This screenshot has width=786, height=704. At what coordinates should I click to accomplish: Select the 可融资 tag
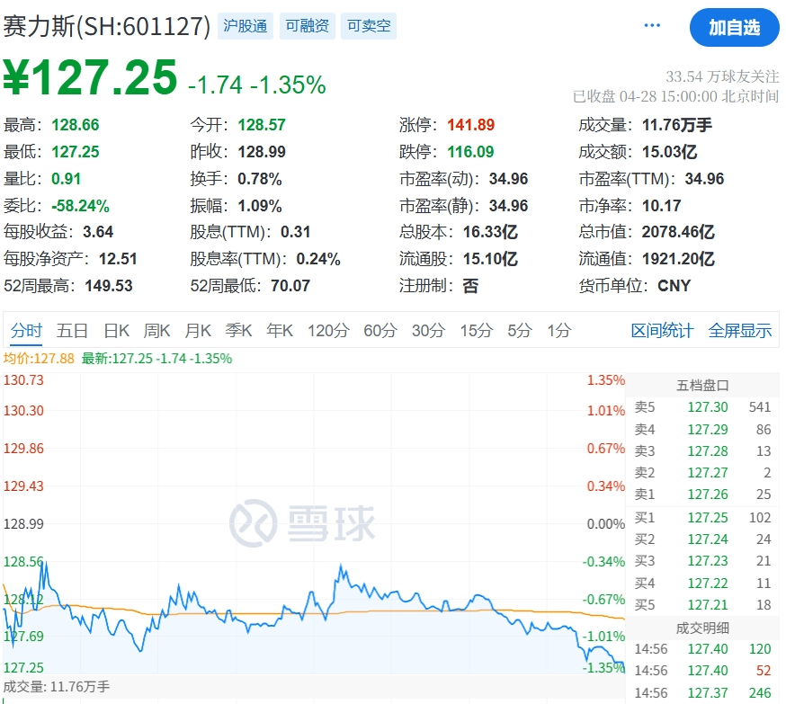[x=308, y=25]
